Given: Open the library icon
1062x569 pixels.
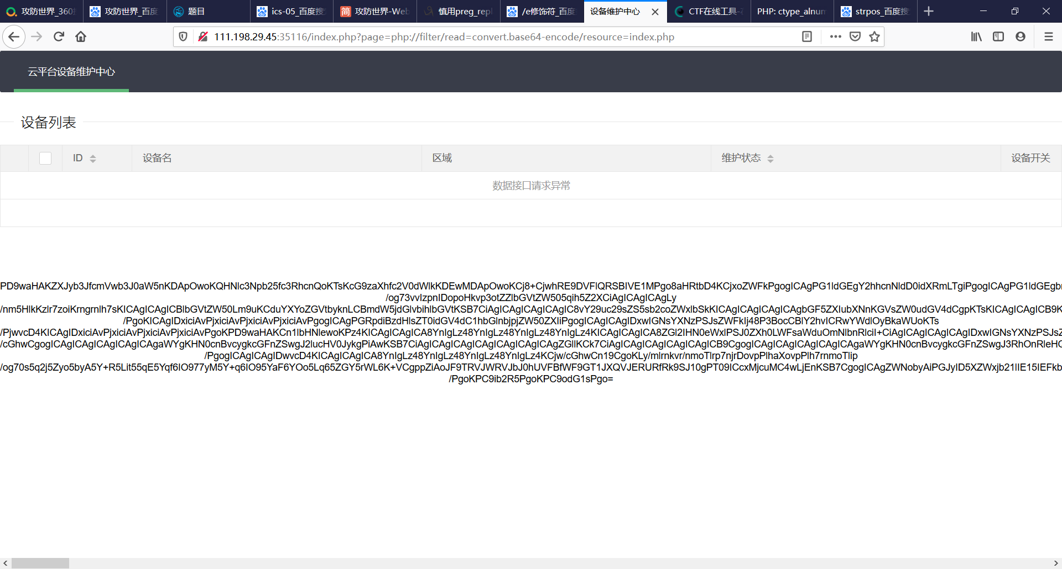Looking at the screenshot, I should tap(976, 36).
